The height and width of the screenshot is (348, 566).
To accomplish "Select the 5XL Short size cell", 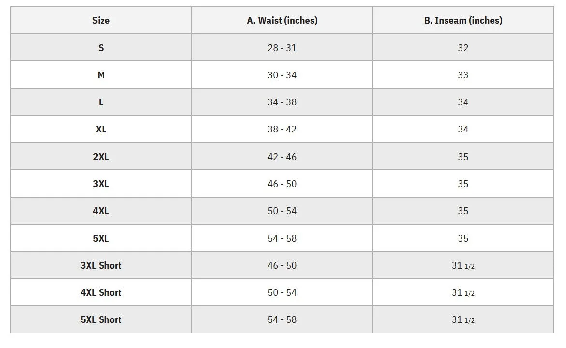I will pyautogui.click(x=101, y=319).
